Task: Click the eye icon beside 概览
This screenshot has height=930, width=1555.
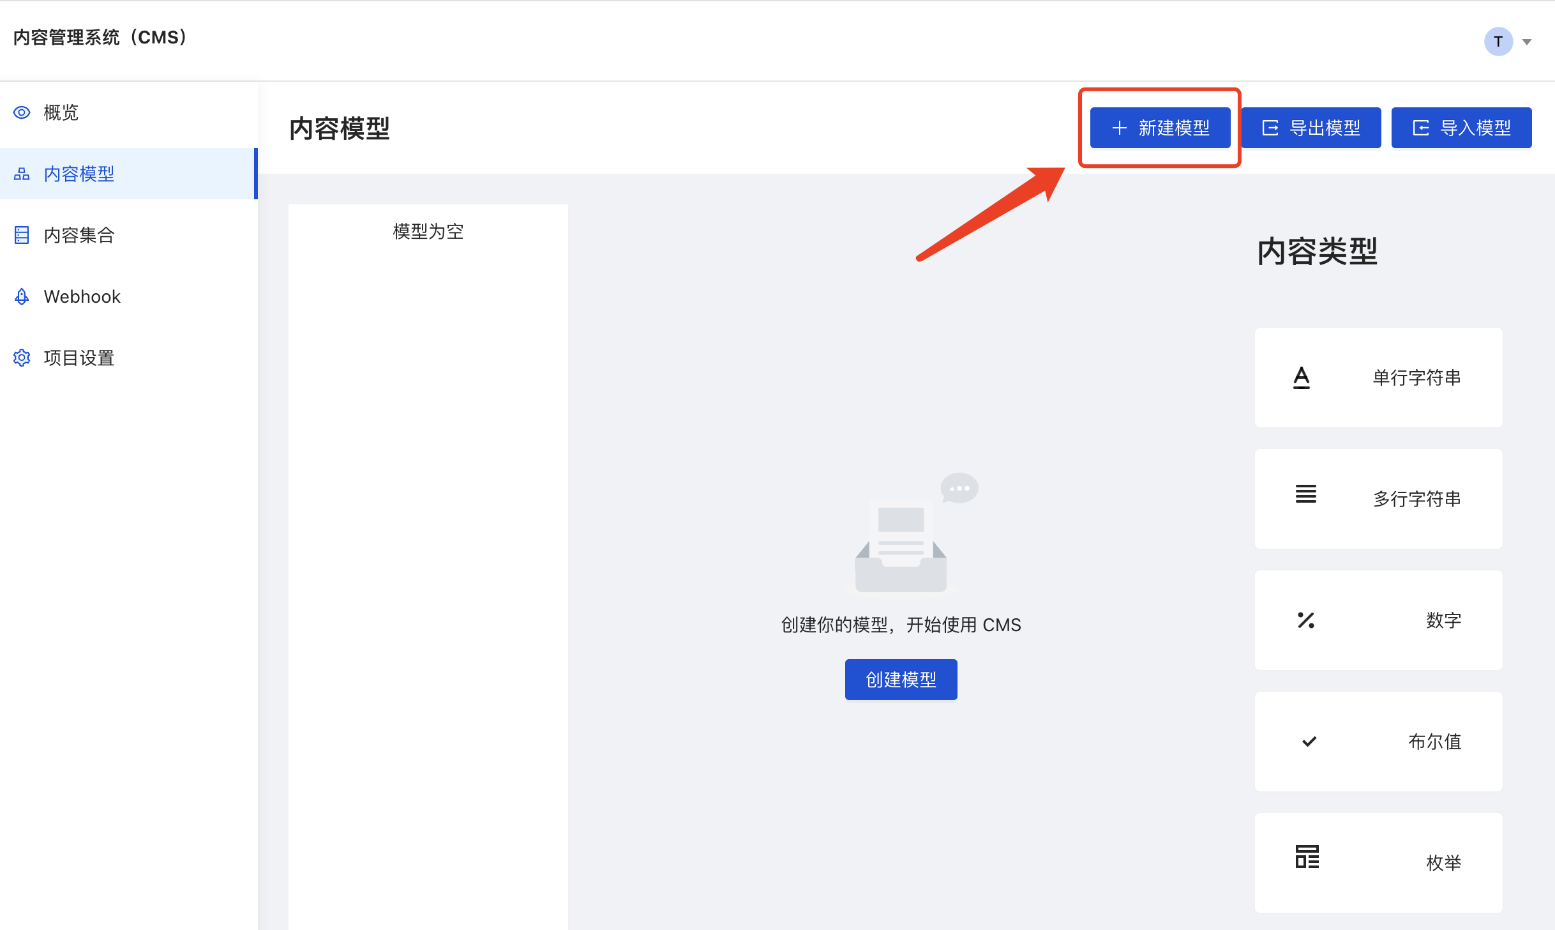Action: (x=22, y=112)
